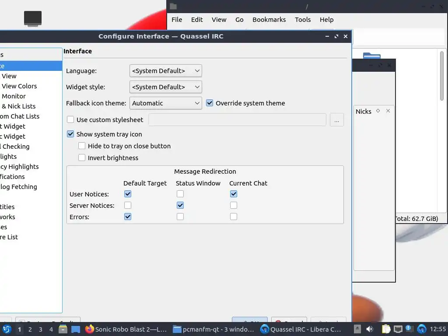Click "Total: 62.7 GiB)" status bar text
The width and height of the screenshot is (448, 336).
[417, 219]
